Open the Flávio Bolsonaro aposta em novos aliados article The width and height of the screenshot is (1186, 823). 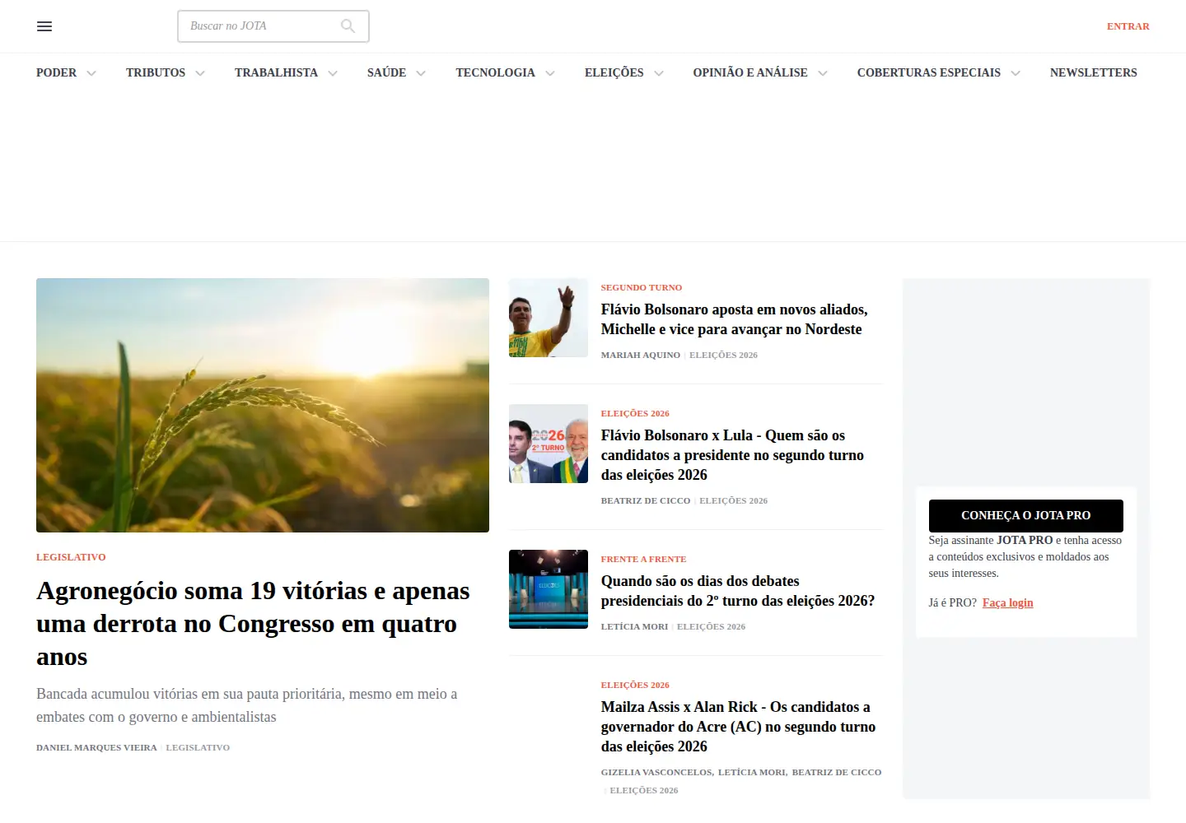pyautogui.click(x=735, y=319)
